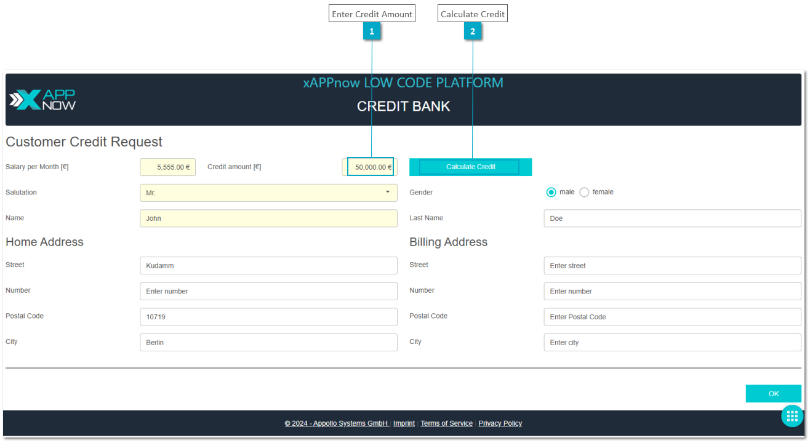Click Home Address Postal Code field 10719
The width and height of the screenshot is (810, 443).
pyautogui.click(x=268, y=317)
